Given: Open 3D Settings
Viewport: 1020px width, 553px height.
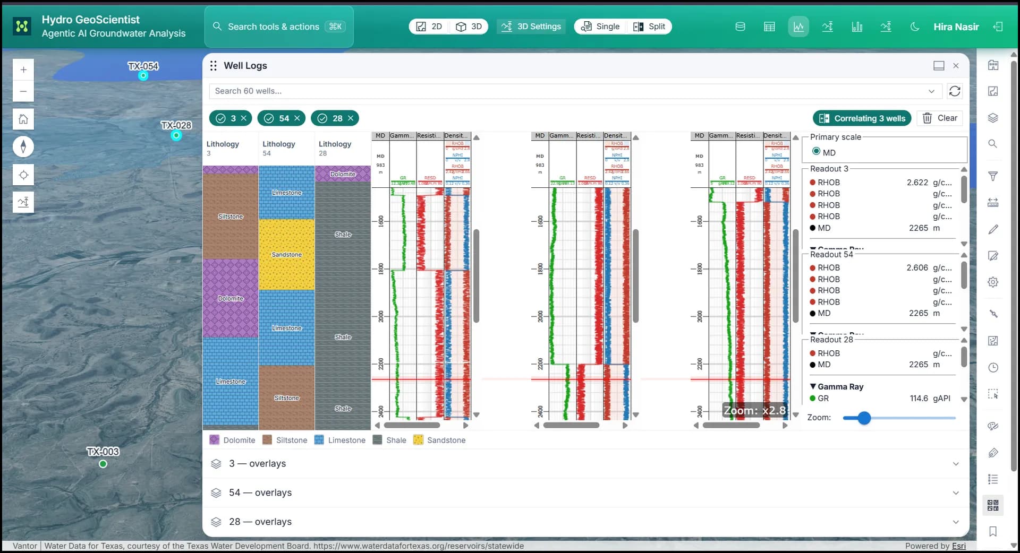Looking at the screenshot, I should click(531, 27).
